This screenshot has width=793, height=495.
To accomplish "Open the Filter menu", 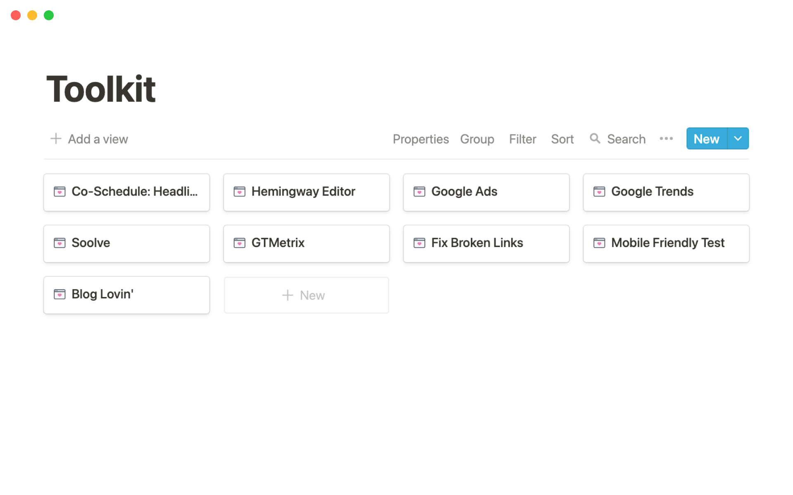I will tap(522, 139).
